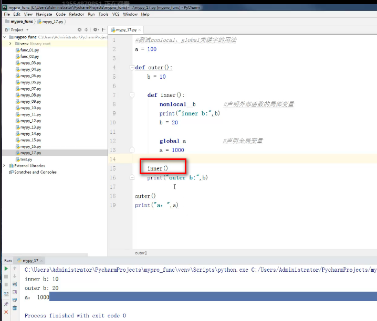
Task: Open mypy_03.py in project tree
Action: (28, 63)
